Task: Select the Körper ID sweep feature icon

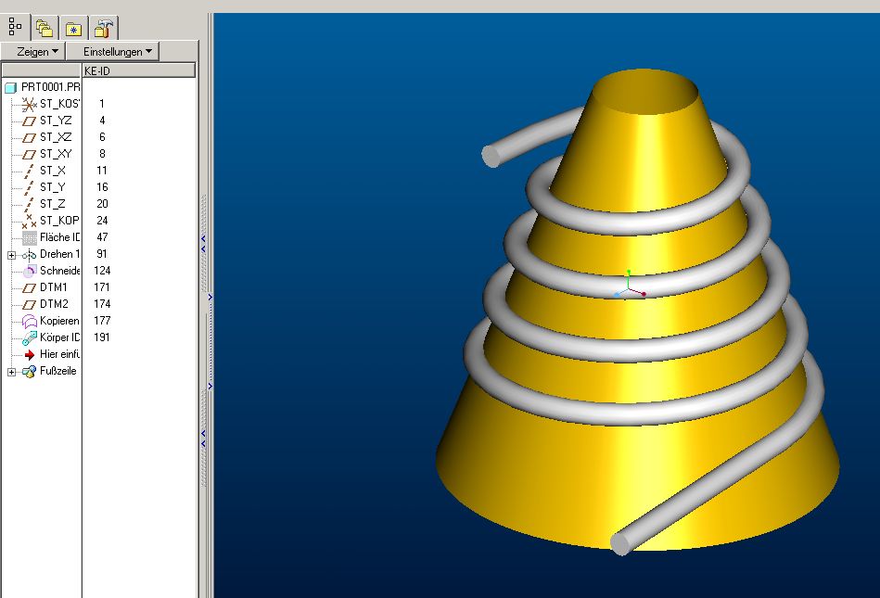Action: pyautogui.click(x=29, y=337)
